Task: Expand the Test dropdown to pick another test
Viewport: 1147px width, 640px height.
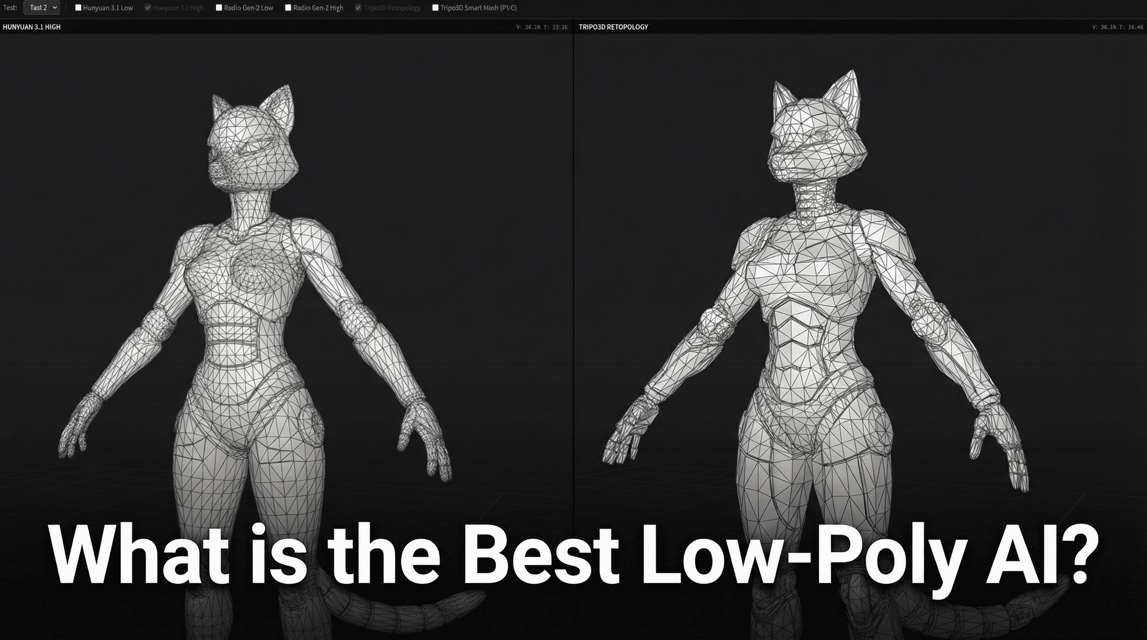Action: [41, 7]
